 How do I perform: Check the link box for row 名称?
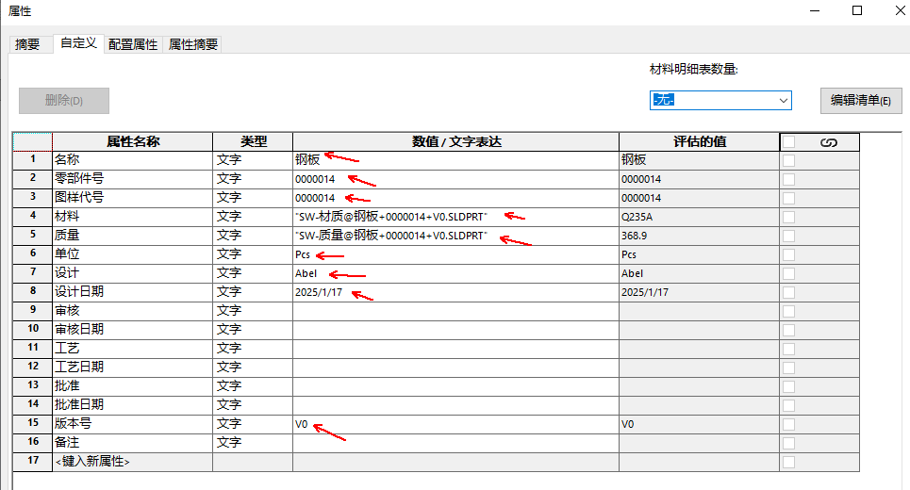[788, 160]
